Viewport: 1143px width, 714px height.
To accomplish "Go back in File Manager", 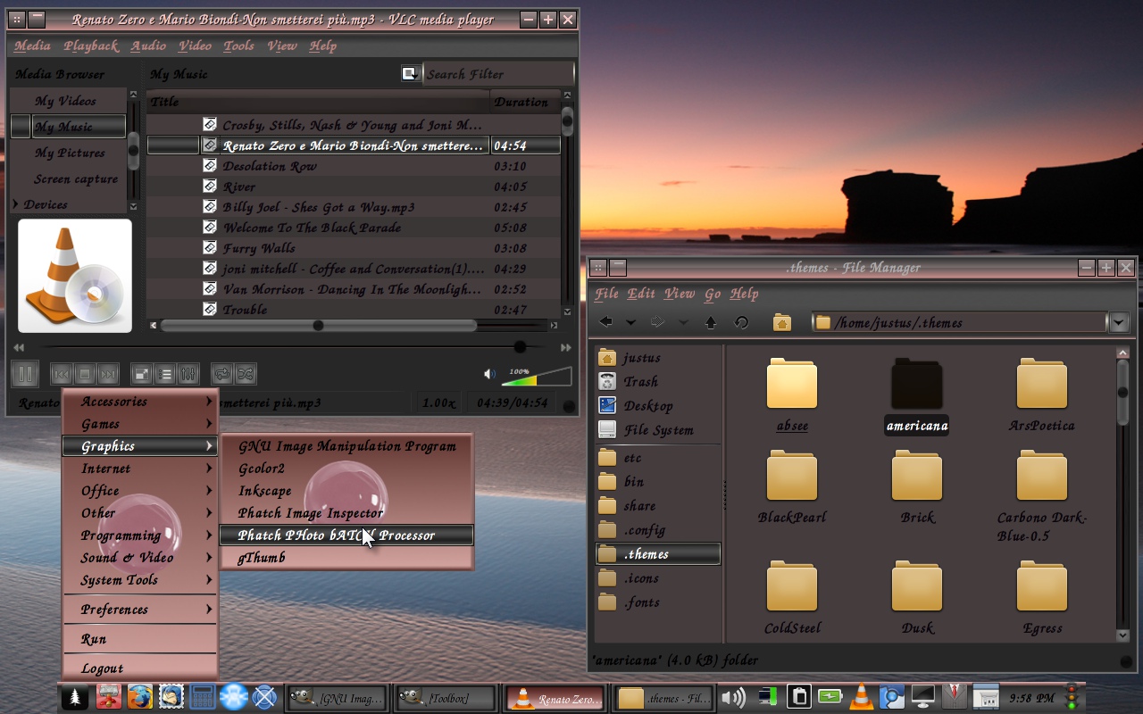I will tap(606, 322).
